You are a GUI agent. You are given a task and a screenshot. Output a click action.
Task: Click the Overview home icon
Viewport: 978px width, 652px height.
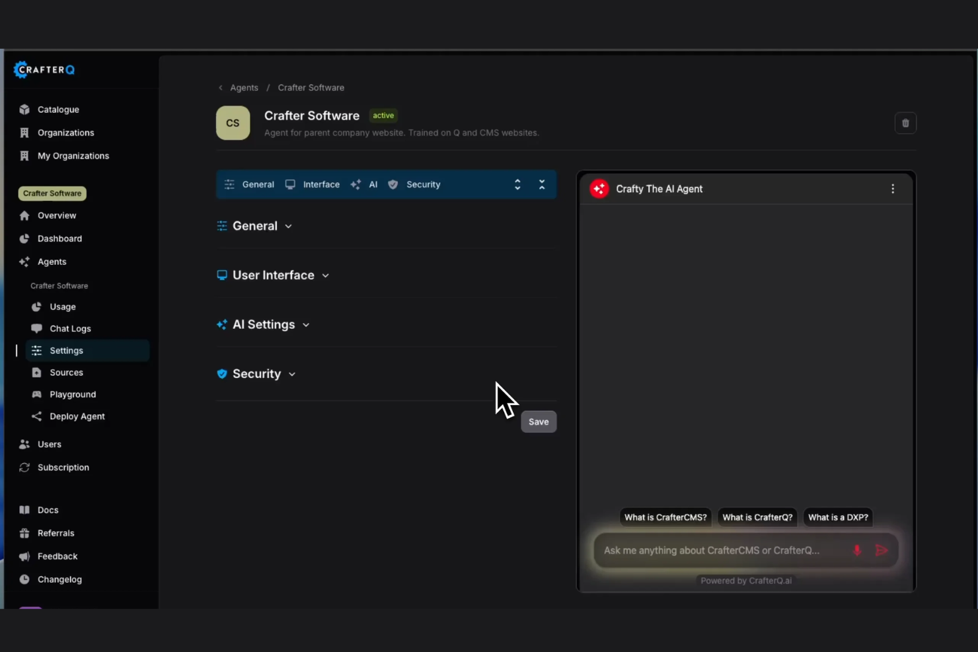24,215
